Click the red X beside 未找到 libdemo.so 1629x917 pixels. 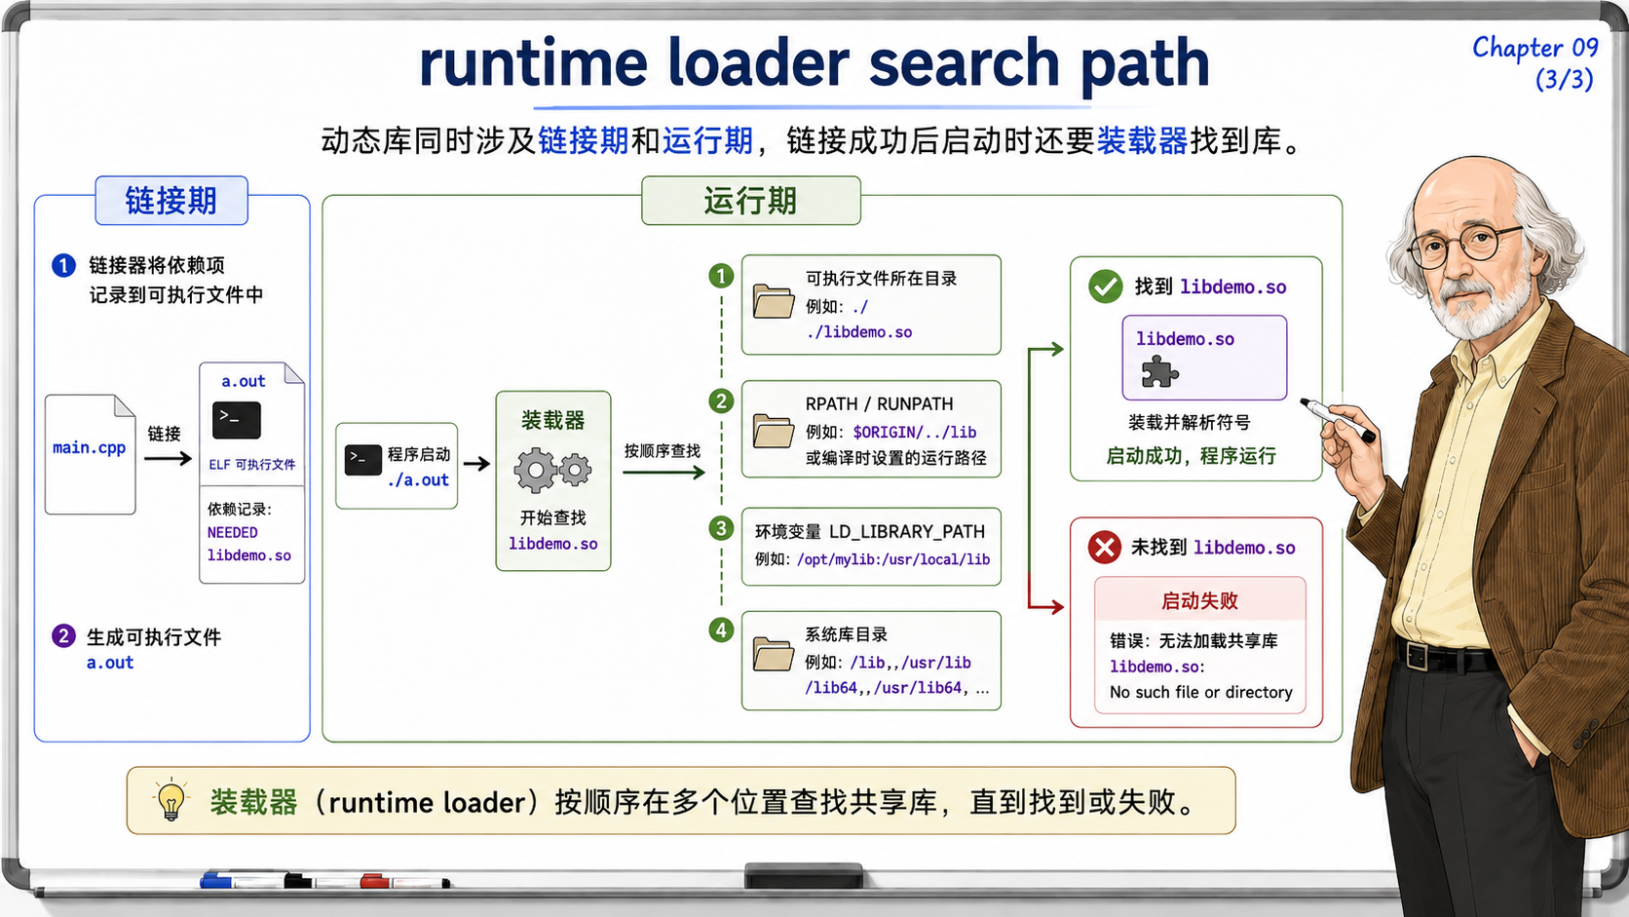coord(1105,547)
